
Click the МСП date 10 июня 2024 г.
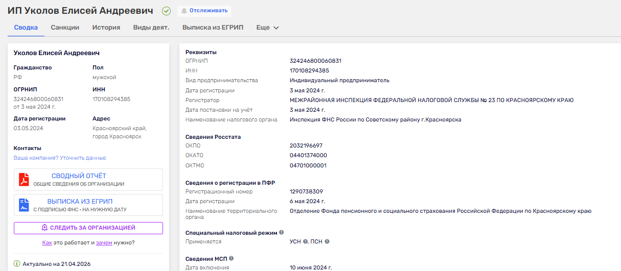[311, 268]
